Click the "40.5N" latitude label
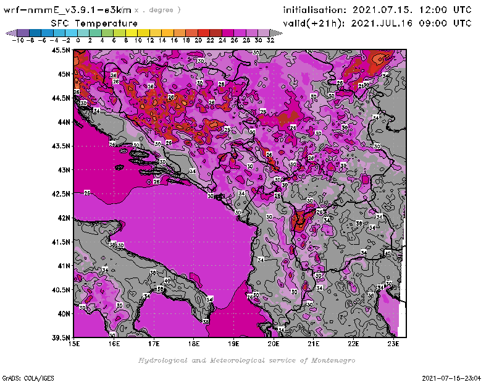 (61, 290)
